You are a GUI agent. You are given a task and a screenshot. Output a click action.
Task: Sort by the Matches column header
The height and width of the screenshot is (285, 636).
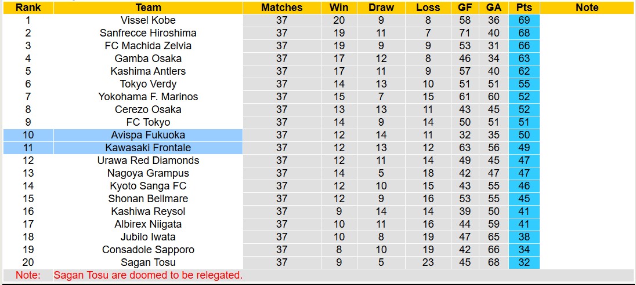tap(281, 8)
